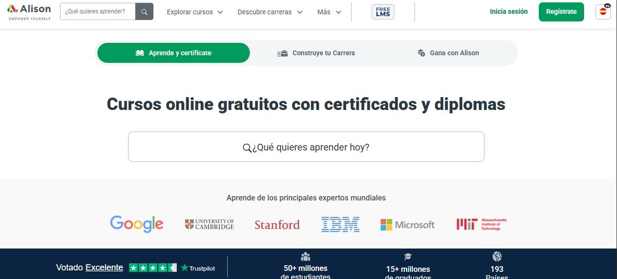Screen dimensions: 617x279
Task: Focus the header ¿Qué quieres aprender? search field
Action: (x=98, y=11)
